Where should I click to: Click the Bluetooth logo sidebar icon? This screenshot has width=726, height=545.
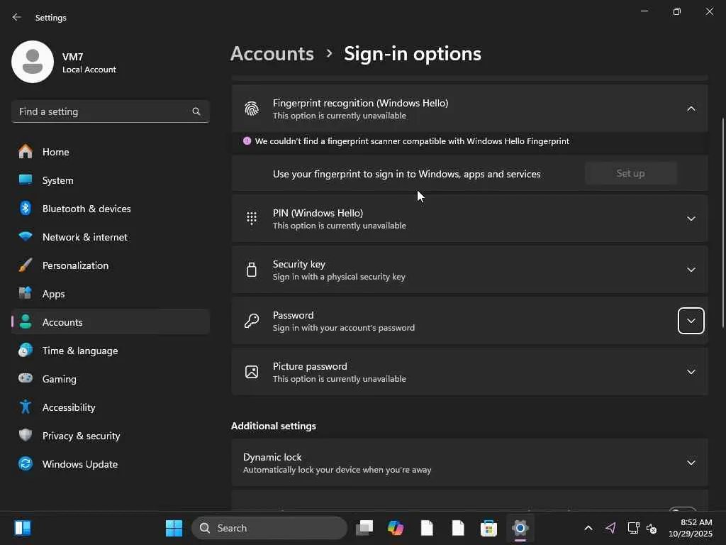coord(26,209)
